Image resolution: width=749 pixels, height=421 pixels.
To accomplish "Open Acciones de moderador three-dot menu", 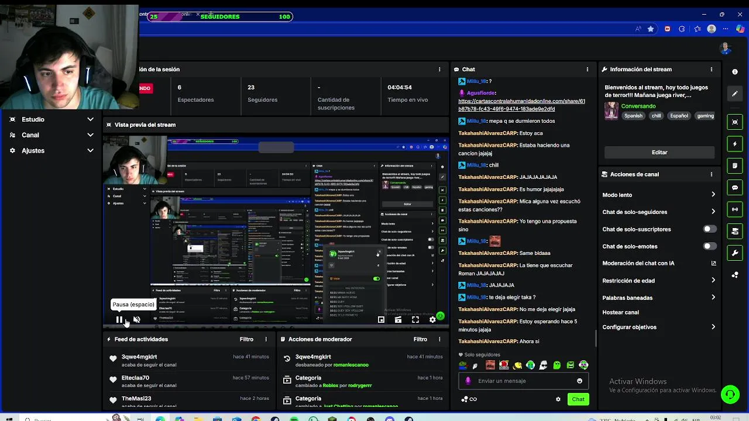I will [440, 339].
